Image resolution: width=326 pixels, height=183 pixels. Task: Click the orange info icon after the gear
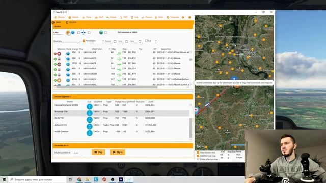click(189, 17)
